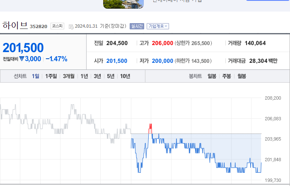The width and height of the screenshot is (290, 186).
Task: Switch to the 1년 chart period
Action: pyautogui.click(x=85, y=76)
